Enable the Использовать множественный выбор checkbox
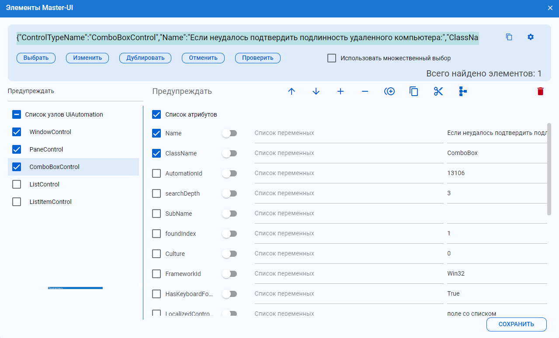The height and width of the screenshot is (338, 559). (x=332, y=58)
